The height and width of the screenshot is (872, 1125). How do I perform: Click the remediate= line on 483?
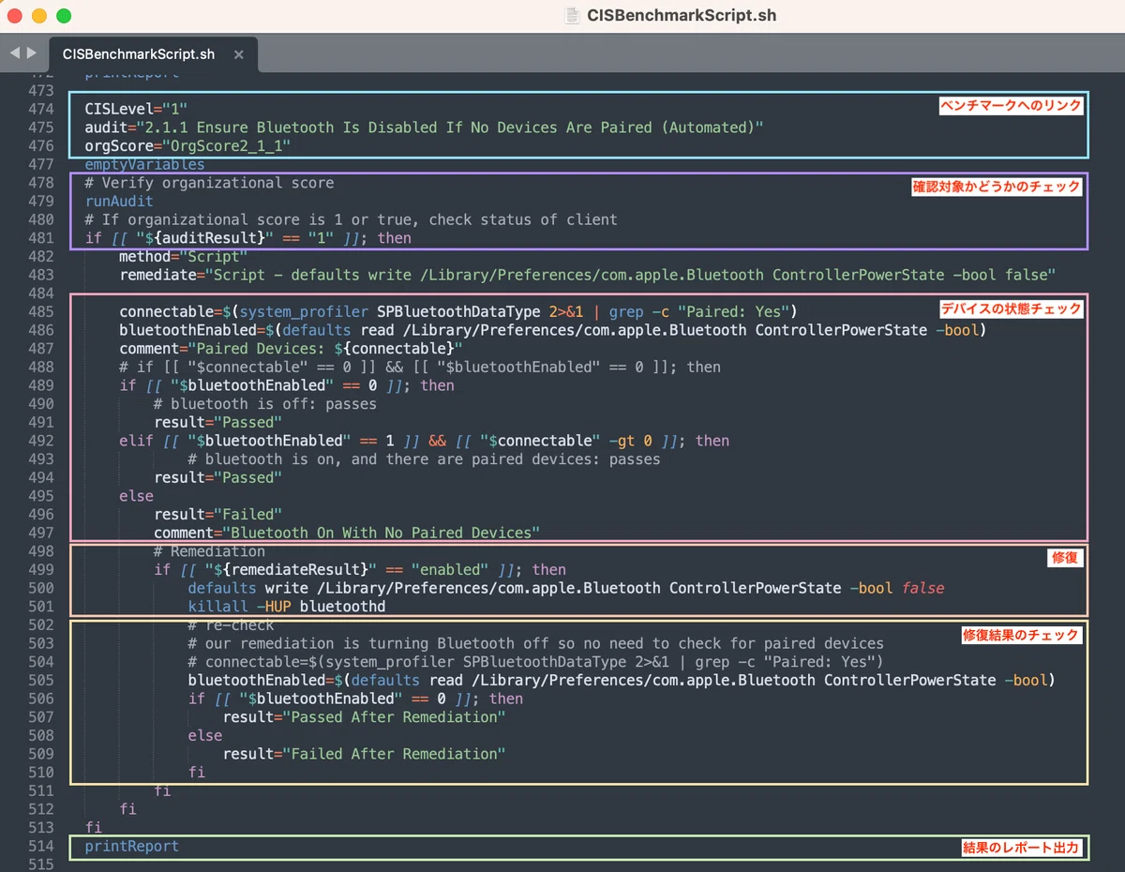588,275
